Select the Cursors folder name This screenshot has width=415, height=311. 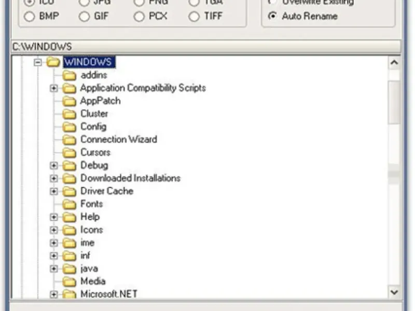tap(95, 152)
